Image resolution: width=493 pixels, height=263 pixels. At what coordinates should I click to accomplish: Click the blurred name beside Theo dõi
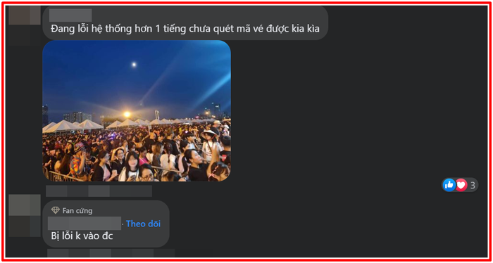click(85, 223)
